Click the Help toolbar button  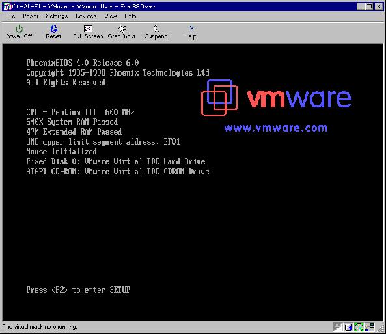coord(191,32)
